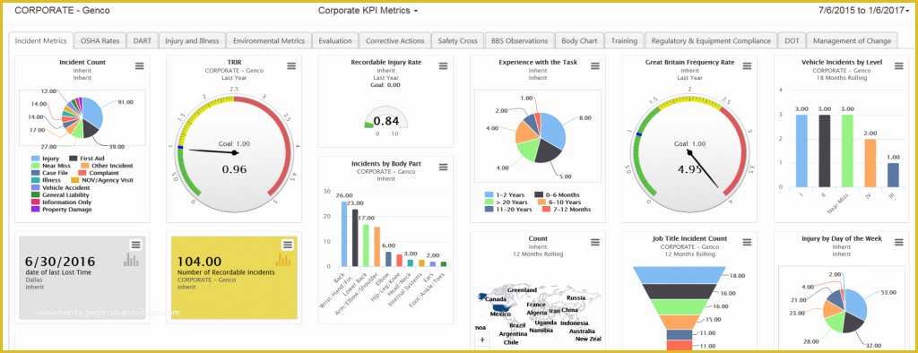The width and height of the screenshot is (918, 353).
Task: Open the Body Chart tab
Action: 580,41
